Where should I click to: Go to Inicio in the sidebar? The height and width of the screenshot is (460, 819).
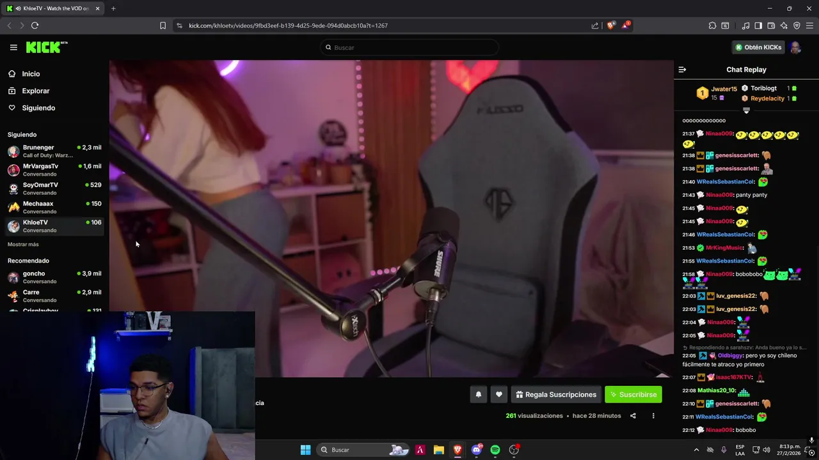tap(31, 73)
